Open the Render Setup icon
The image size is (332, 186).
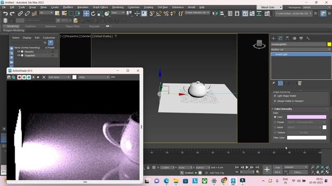pos(267,13)
